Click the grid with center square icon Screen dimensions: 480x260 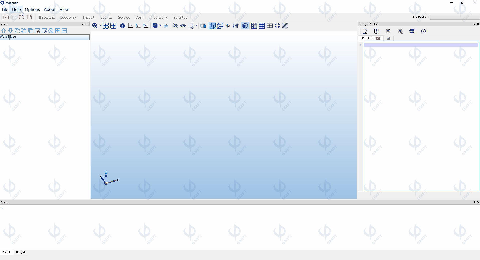[x=254, y=26]
